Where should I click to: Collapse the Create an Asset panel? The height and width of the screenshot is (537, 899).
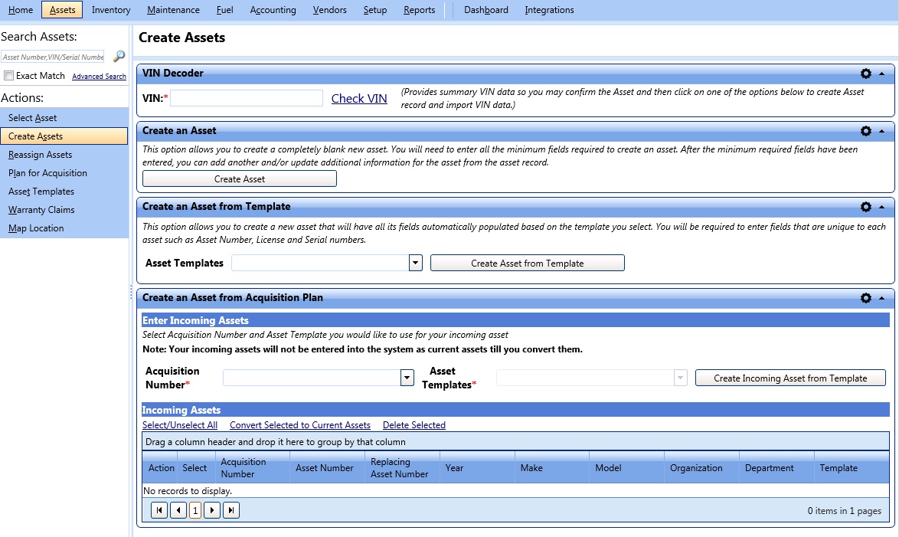pos(882,131)
